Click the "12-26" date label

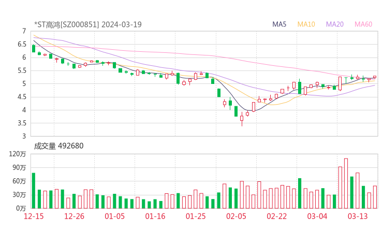click(74, 216)
